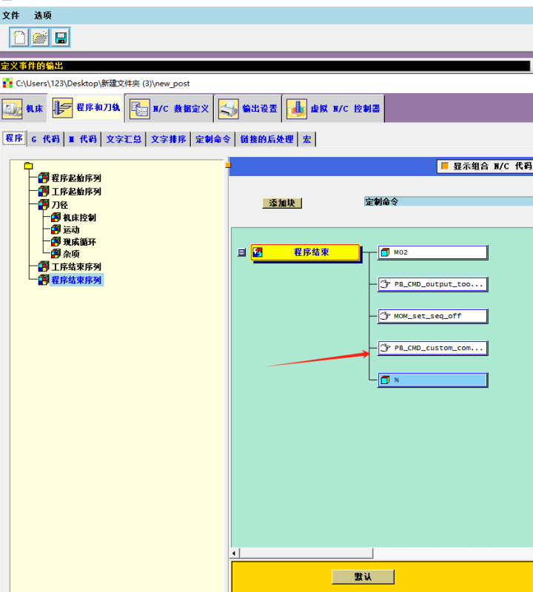Toggle 显示组合 N/C 代码 checkbox
Viewport: 533px width, 592px height.
click(446, 166)
